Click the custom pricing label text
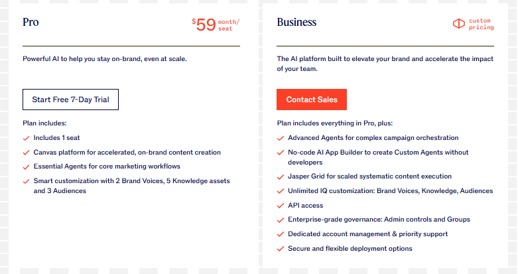 click(482, 24)
